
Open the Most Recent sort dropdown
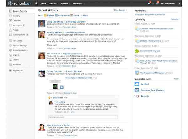[x=120, y=10]
